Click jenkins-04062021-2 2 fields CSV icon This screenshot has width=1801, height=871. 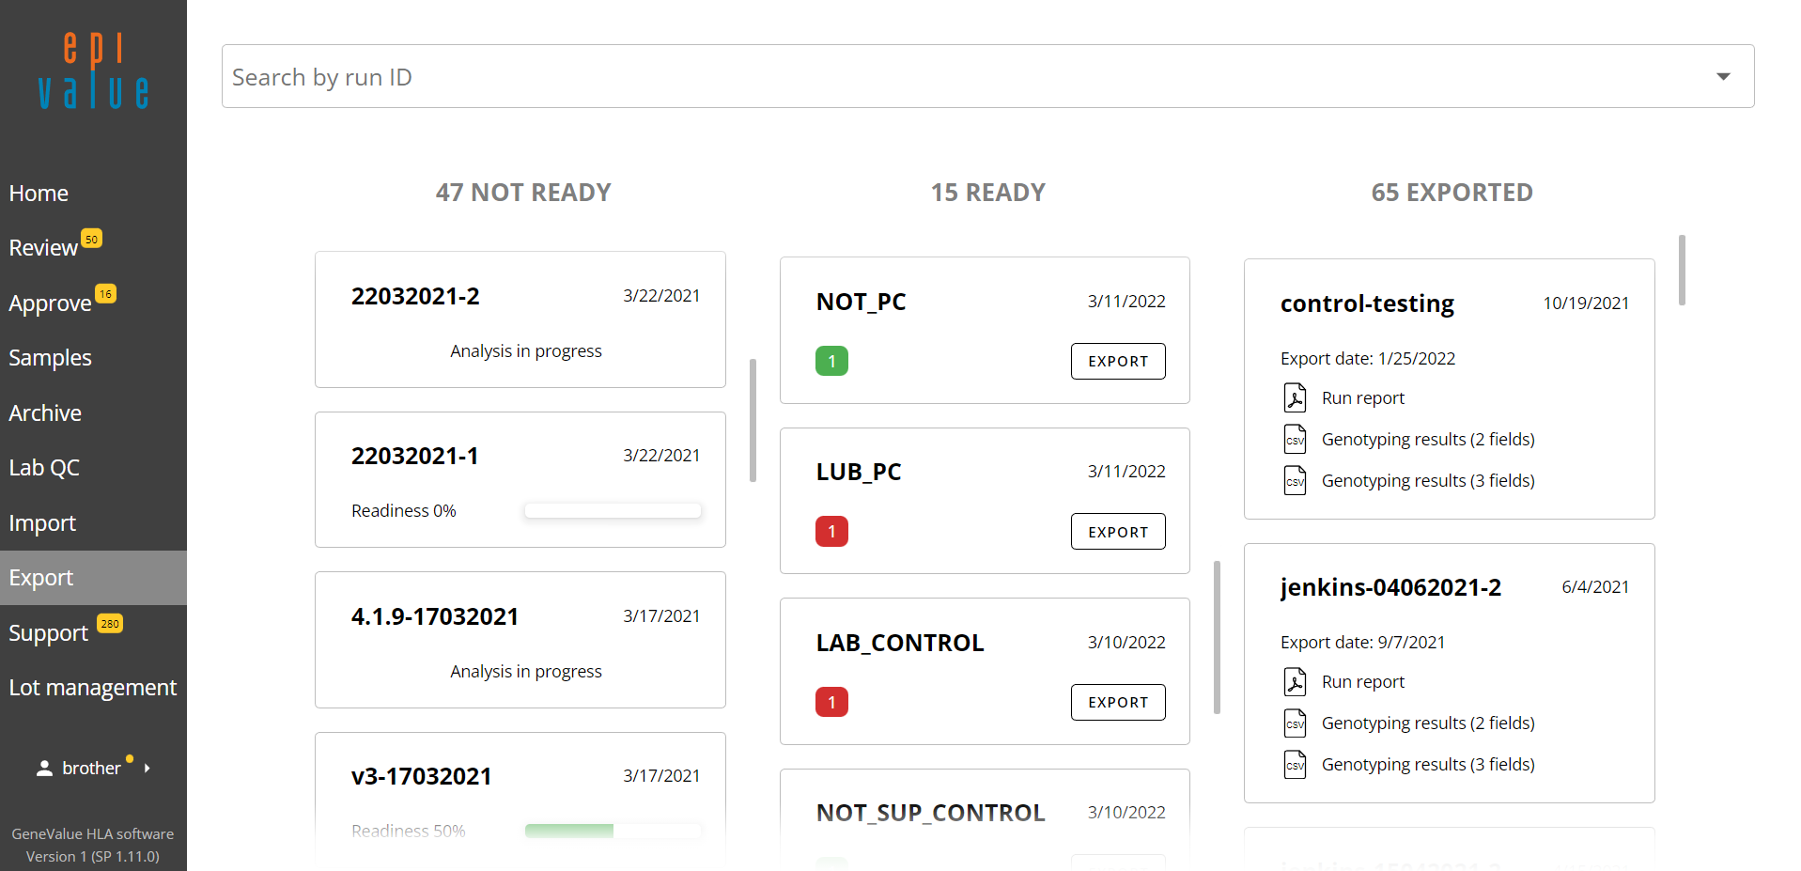pos(1295,723)
